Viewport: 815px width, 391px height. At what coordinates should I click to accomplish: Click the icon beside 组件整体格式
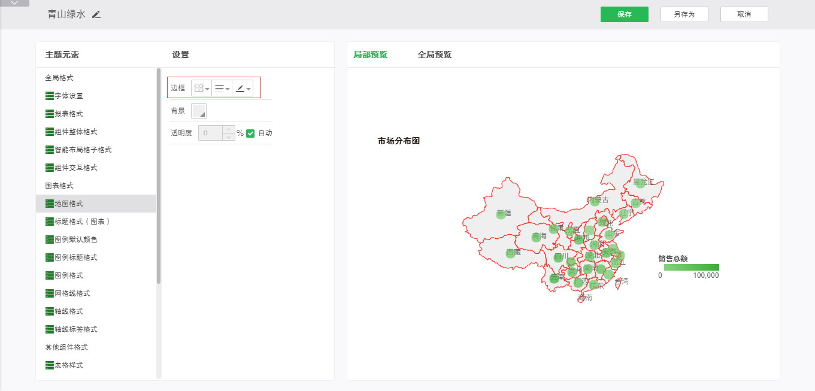[50, 132]
